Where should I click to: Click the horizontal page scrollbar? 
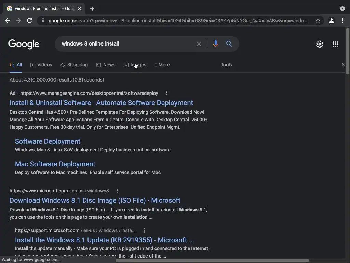tap(213, 260)
